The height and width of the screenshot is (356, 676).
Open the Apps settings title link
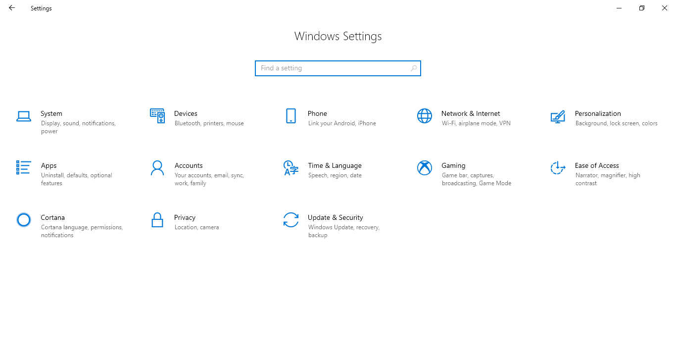click(x=48, y=165)
